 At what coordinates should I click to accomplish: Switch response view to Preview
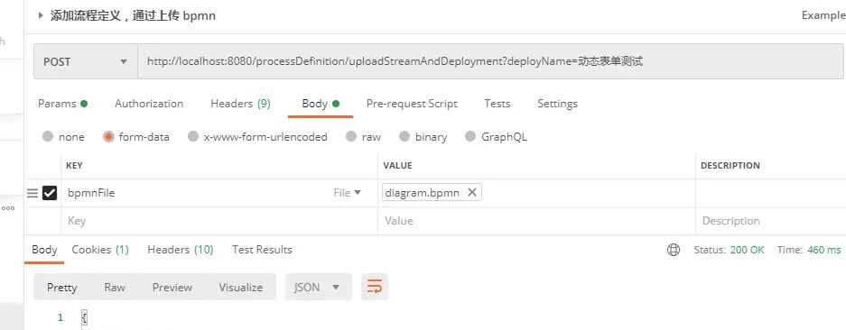coord(172,288)
